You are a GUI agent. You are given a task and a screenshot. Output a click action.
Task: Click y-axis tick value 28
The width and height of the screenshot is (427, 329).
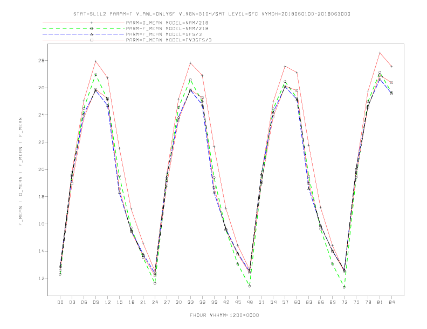point(41,61)
